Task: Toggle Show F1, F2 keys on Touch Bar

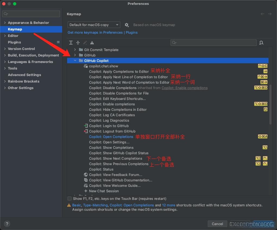Action: coord(70,199)
